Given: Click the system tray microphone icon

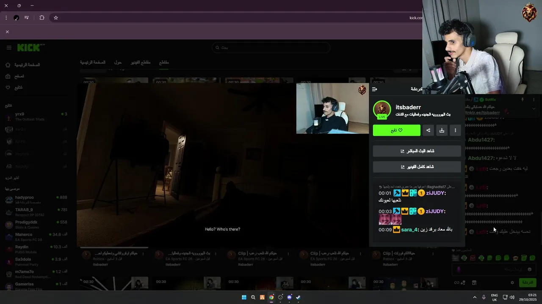Looking at the screenshot, I should [x=484, y=297].
